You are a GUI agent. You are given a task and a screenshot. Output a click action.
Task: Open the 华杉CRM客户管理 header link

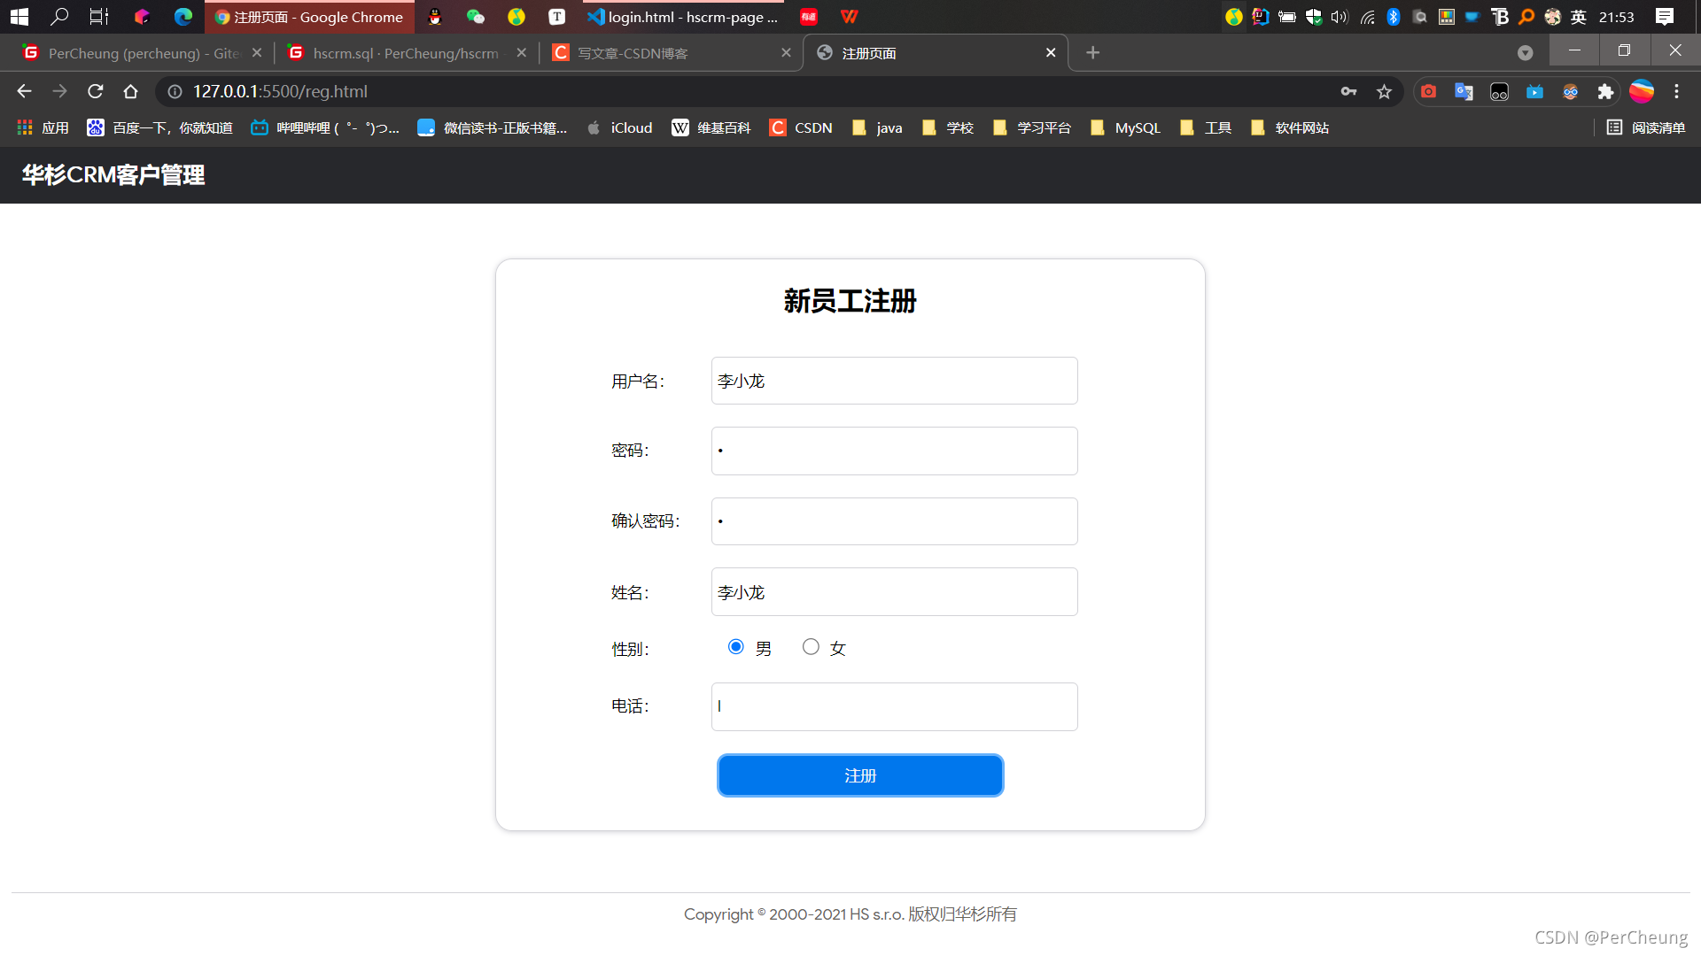113,174
